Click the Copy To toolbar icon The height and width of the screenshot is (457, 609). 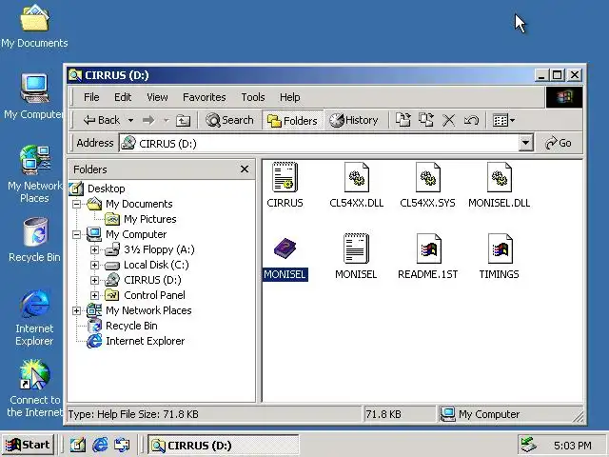click(426, 120)
